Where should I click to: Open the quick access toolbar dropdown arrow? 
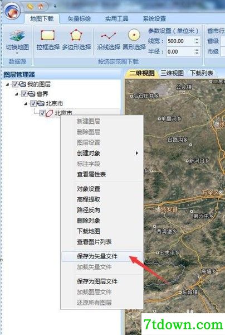point(55,6)
